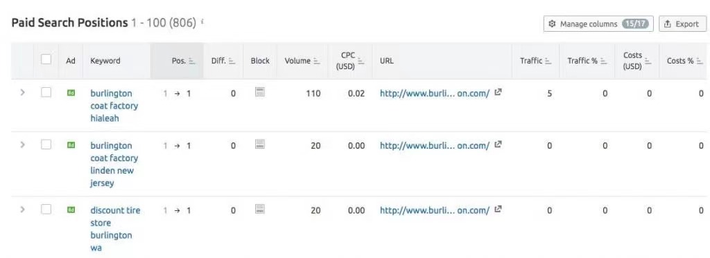Click volume value 110 in hialeah row
This screenshot has width=710, height=258.
(313, 93)
